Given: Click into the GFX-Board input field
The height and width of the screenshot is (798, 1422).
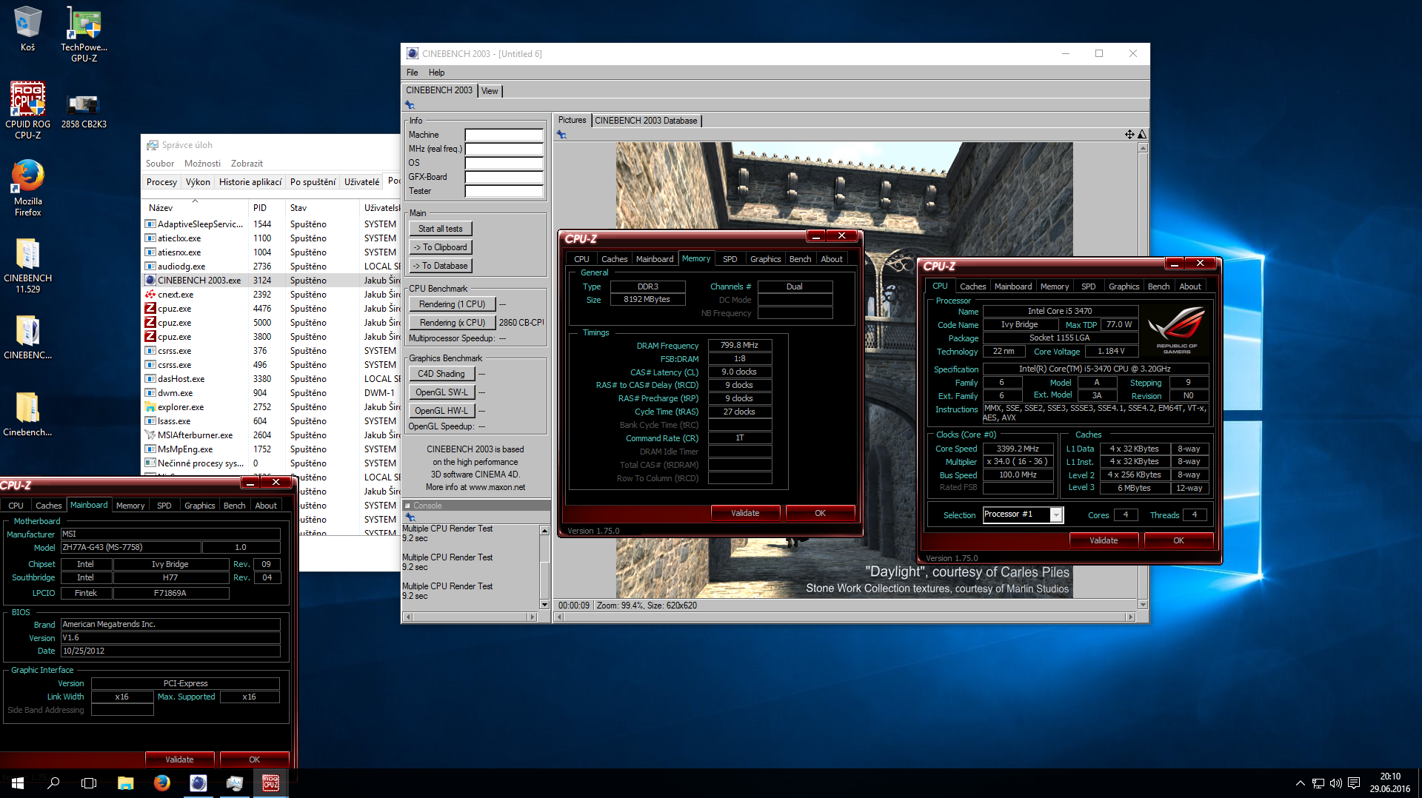Looking at the screenshot, I should coord(504,177).
